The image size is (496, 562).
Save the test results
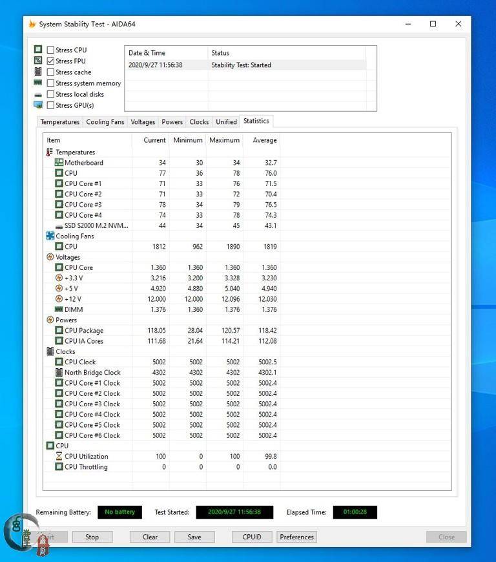coord(194,537)
